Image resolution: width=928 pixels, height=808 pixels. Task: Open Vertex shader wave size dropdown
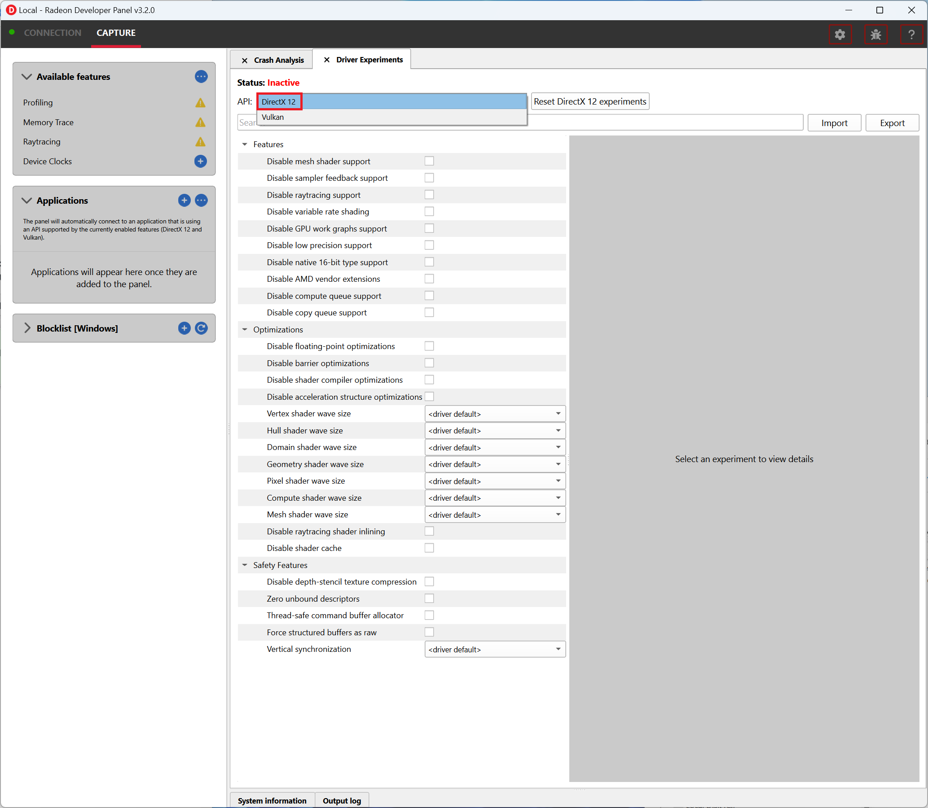(495, 414)
